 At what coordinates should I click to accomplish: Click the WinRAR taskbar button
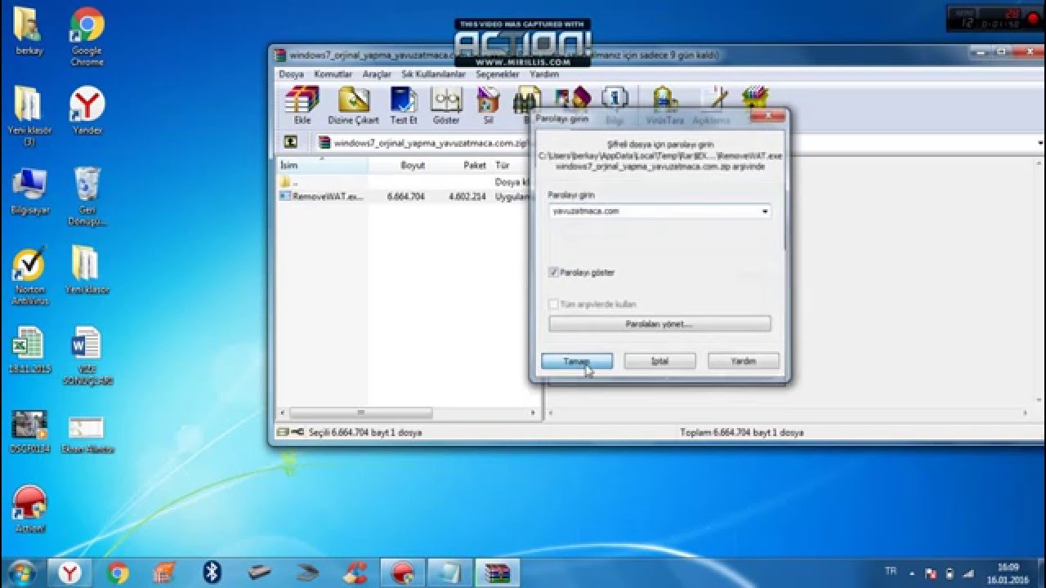pos(496,572)
